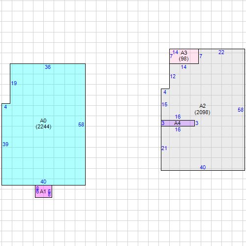Click the (98) area value of A3
246x246 pixels.
tap(184, 59)
